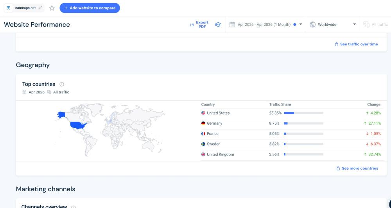The image size is (391, 208).
Task: Click the Marketing channels section heading
Action: (x=46, y=189)
